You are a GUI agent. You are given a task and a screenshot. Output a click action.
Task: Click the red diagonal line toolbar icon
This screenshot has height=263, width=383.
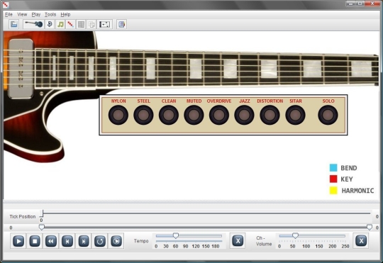[71, 24]
